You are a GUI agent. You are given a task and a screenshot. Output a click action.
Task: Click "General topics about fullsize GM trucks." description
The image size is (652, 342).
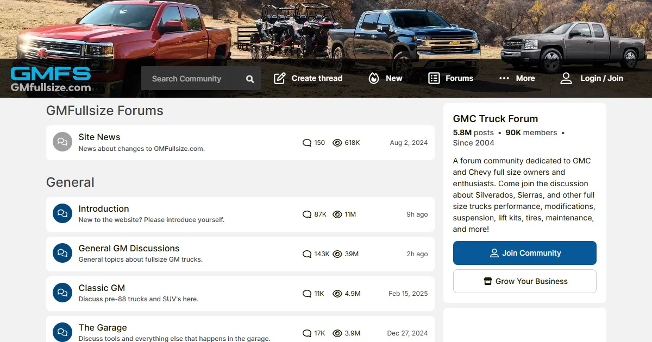[x=141, y=260]
